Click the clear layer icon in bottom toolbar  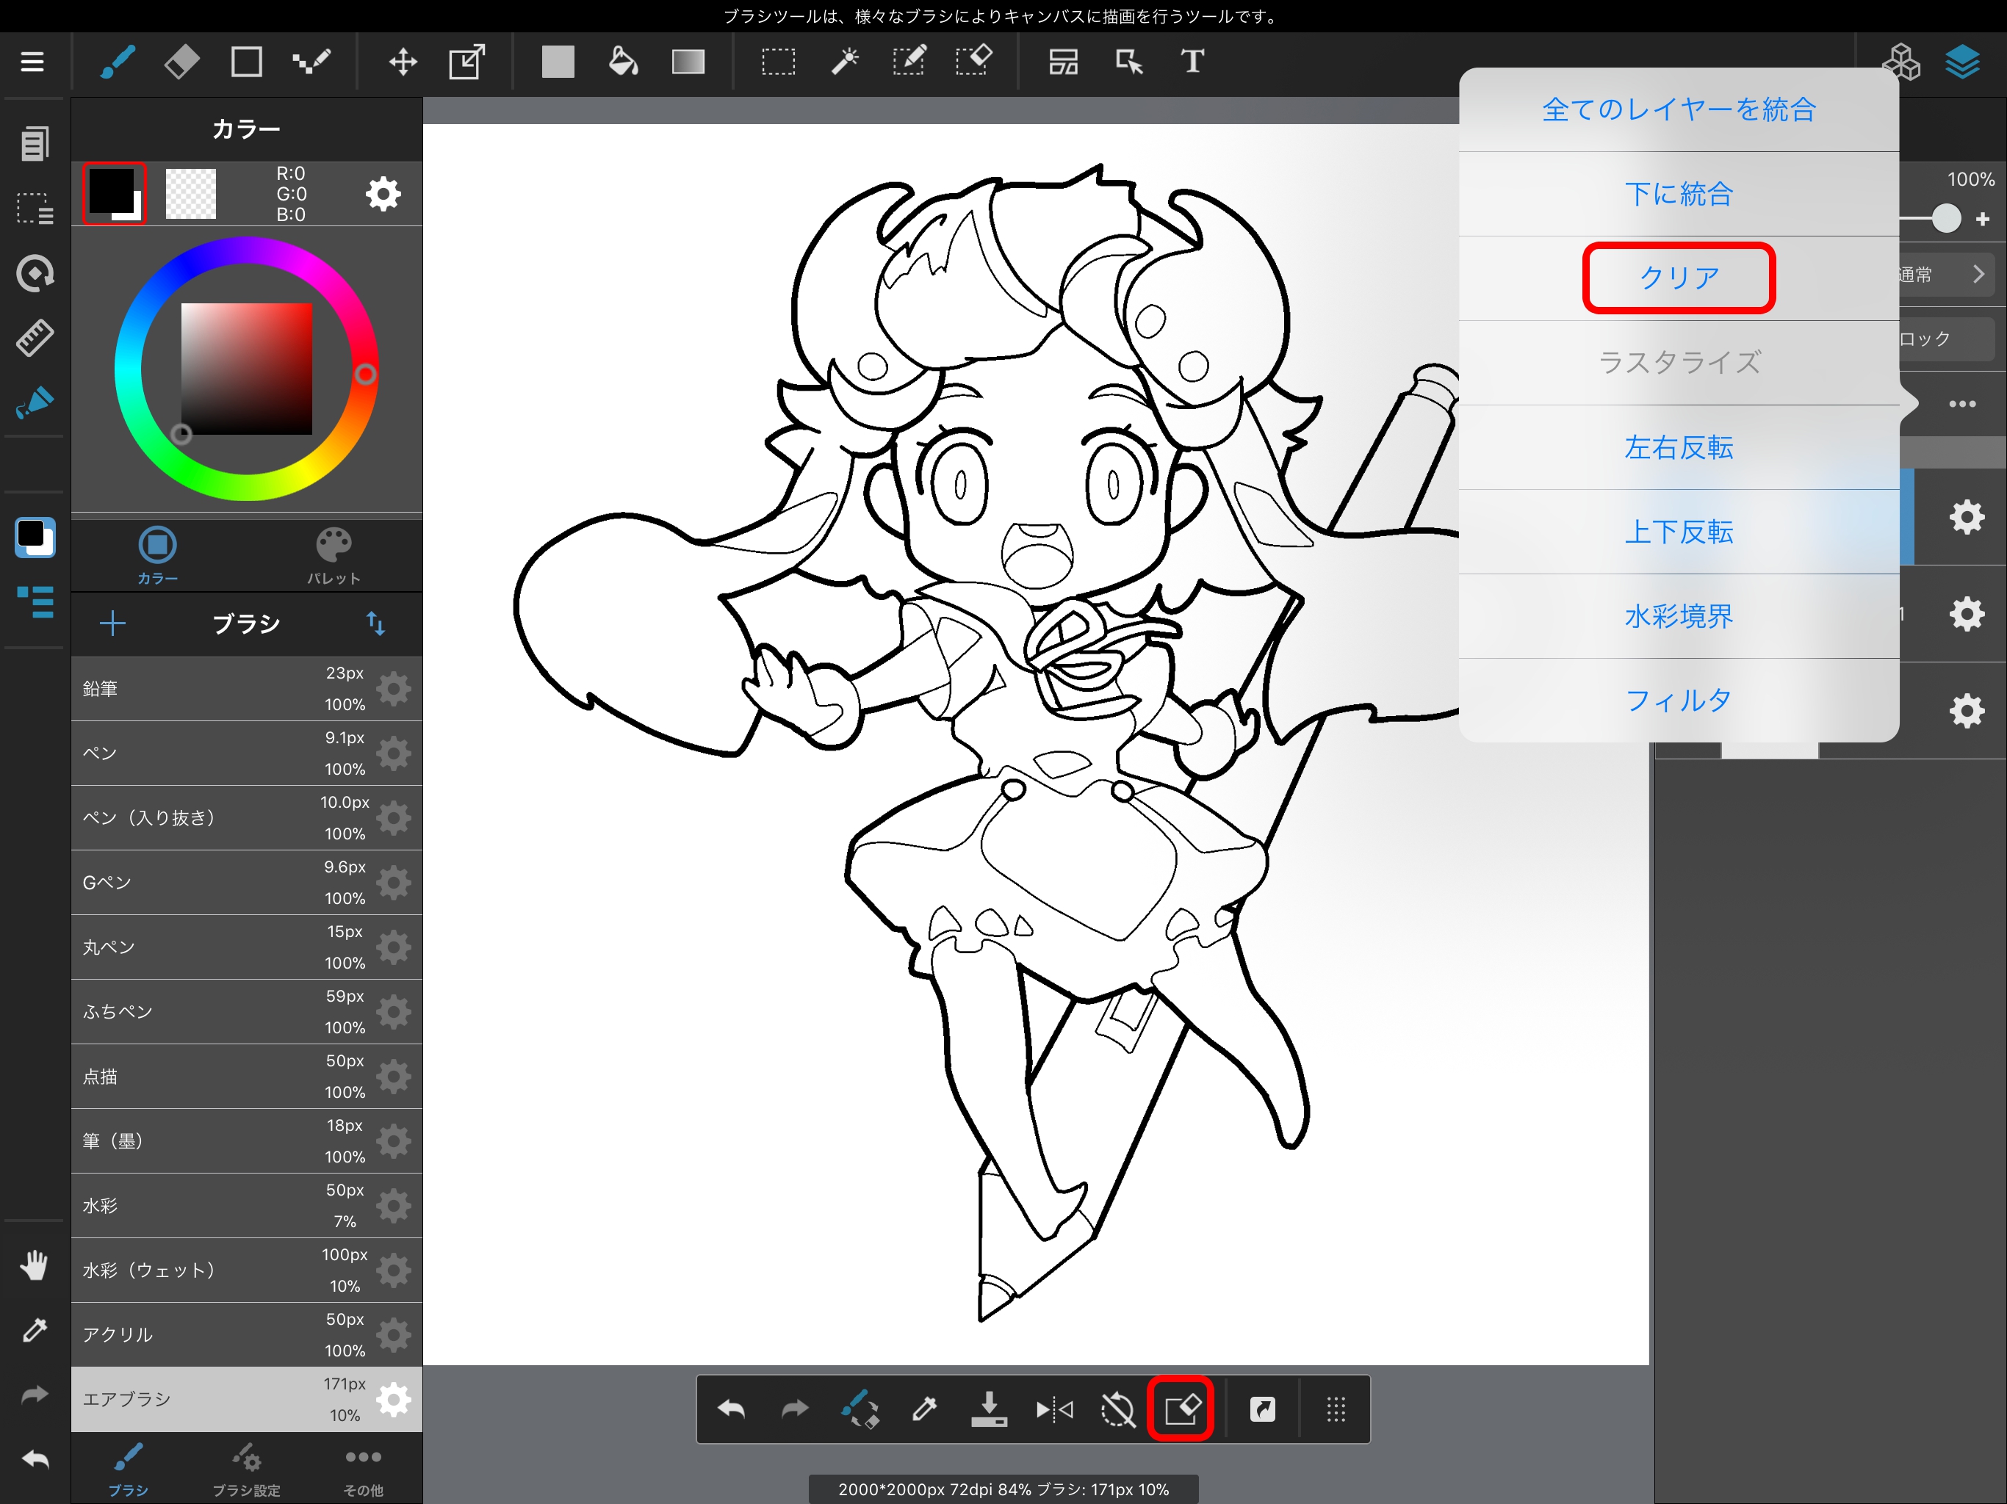pos(1181,1409)
